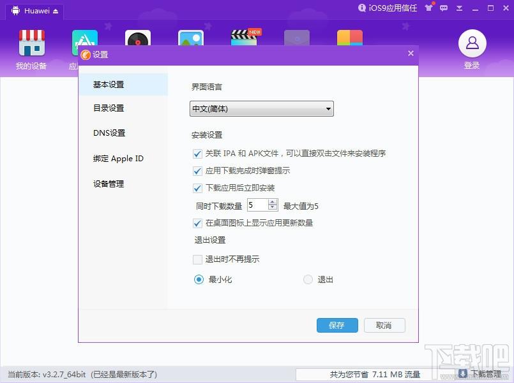
Task: Maximize the main application window
Action: [x=491, y=8]
